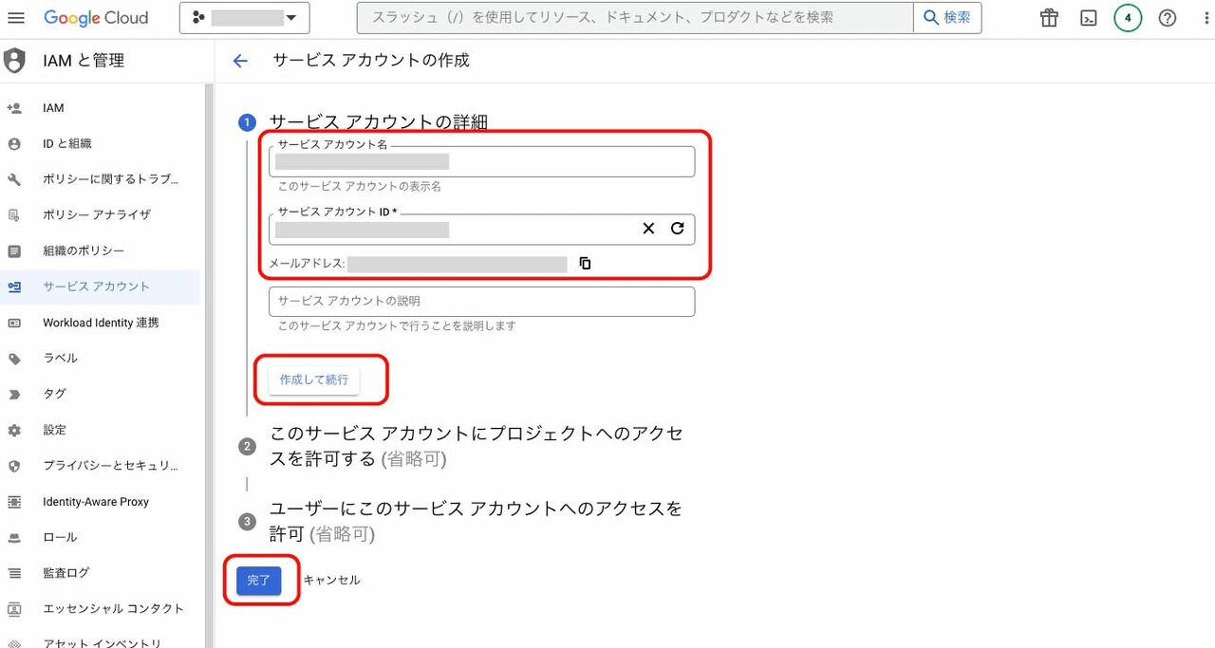
Task: Open Identity-Aware Proxy sidebar item
Action: 100,502
